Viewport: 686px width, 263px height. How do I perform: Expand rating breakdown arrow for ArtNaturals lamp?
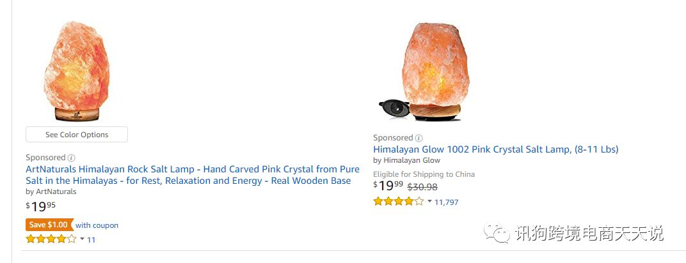[x=82, y=239]
